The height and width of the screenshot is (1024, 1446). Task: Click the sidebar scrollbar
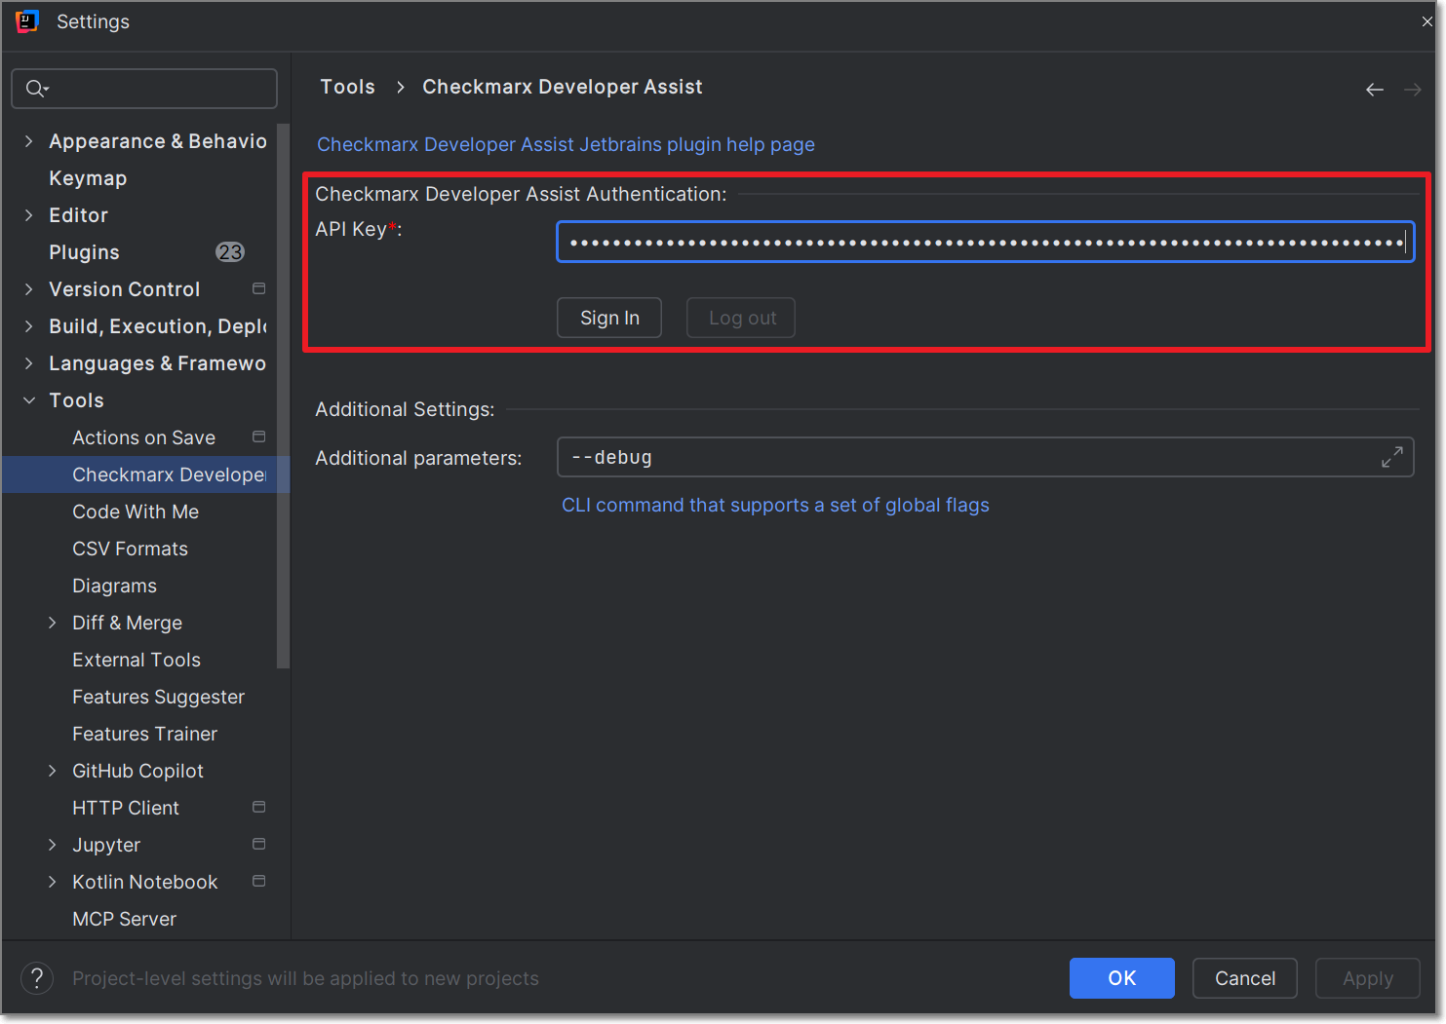284,390
